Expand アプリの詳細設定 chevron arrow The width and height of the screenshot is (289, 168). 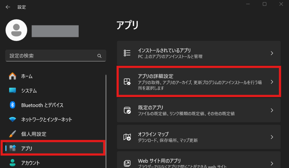tap(272, 82)
